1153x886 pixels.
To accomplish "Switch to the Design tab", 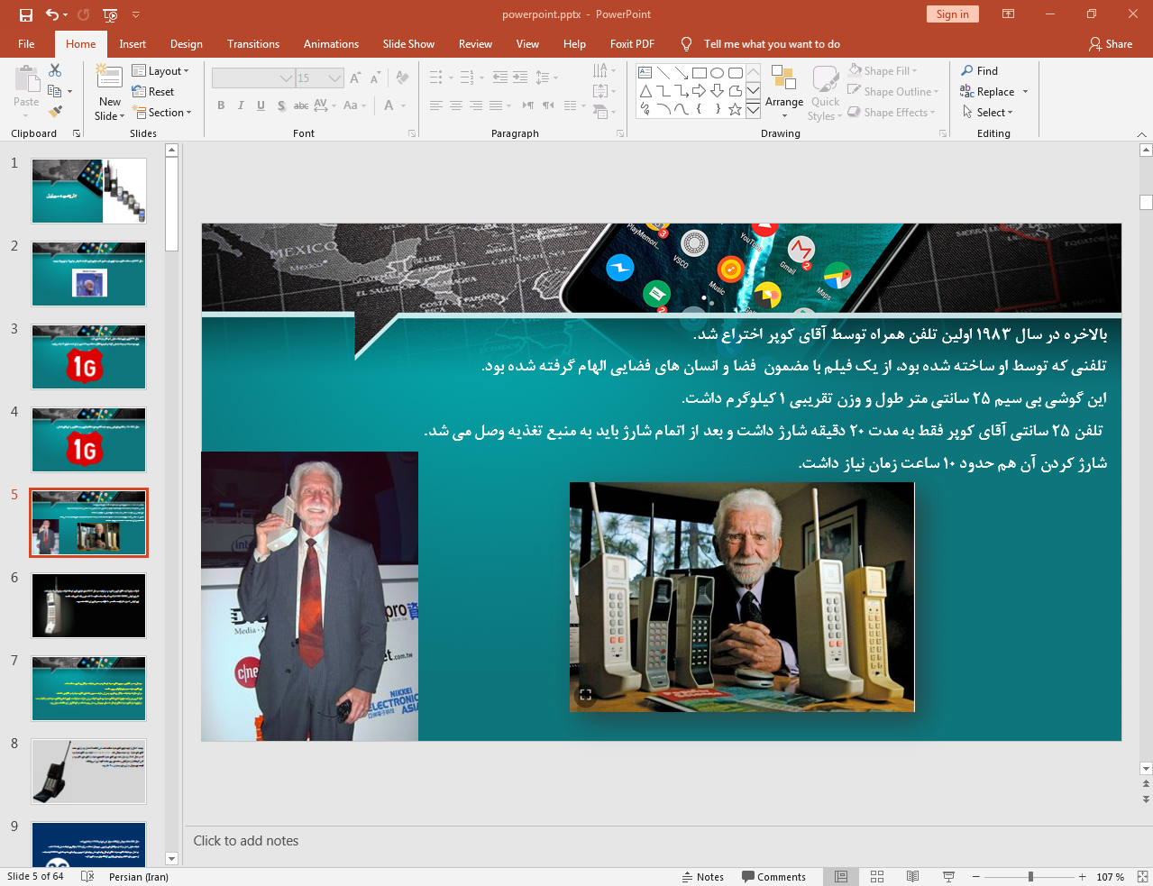I will pos(187,43).
